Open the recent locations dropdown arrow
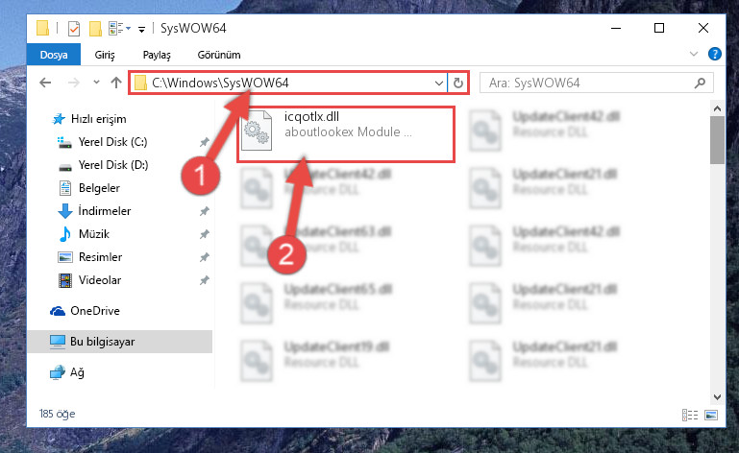This screenshot has height=453, width=739. (96, 83)
